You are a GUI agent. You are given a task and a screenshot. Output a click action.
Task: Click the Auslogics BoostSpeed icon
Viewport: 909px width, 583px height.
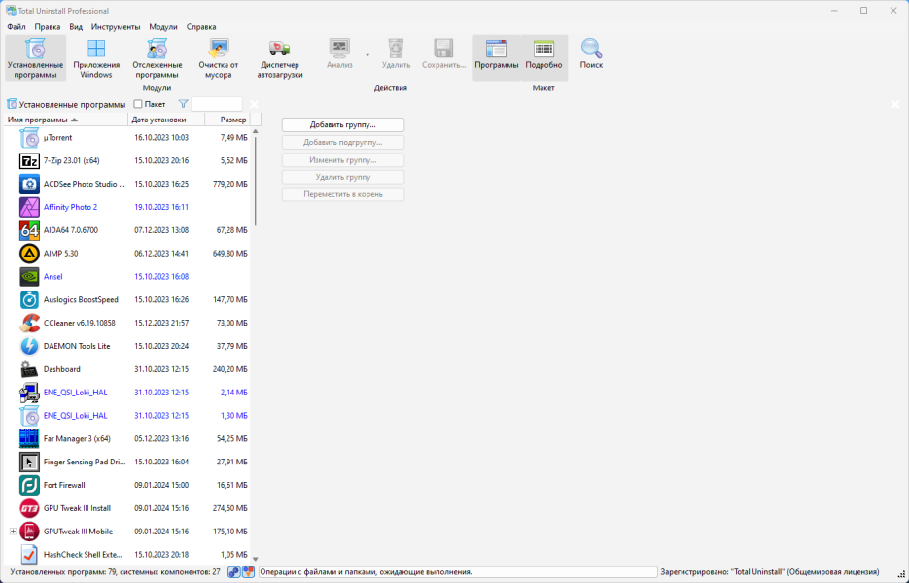point(29,300)
